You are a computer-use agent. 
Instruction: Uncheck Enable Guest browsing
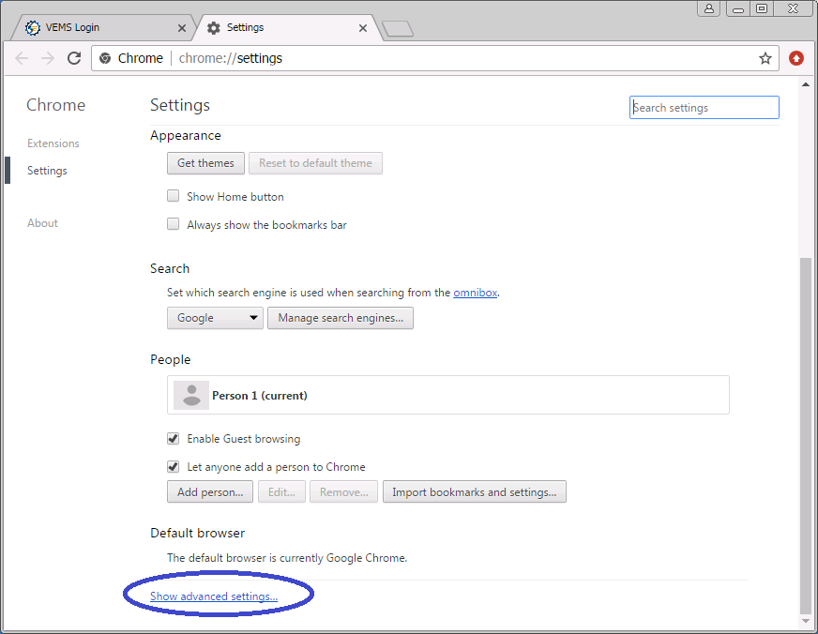(173, 438)
